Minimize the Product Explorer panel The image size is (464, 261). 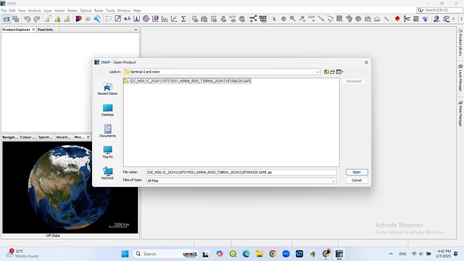pos(136,30)
